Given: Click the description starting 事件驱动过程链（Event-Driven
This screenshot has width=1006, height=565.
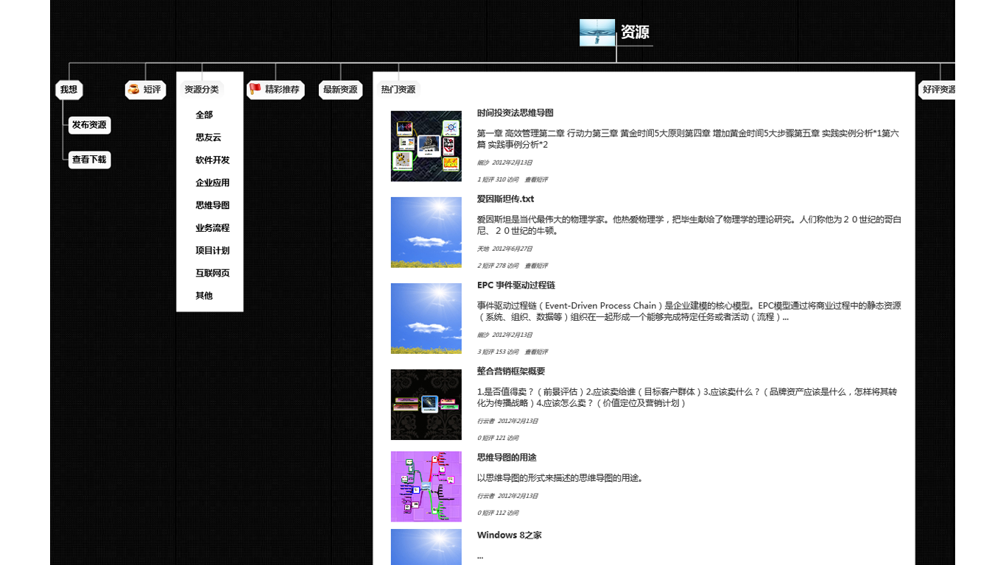Looking at the screenshot, I should (x=689, y=311).
